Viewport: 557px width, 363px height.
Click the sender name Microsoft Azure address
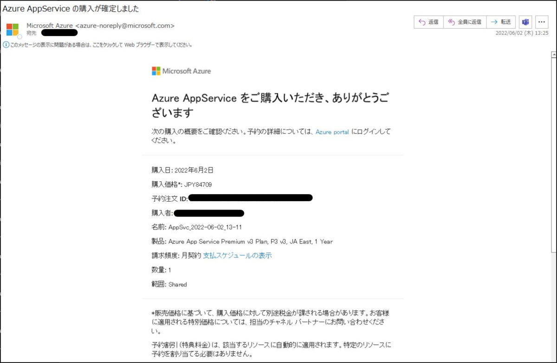tap(101, 25)
